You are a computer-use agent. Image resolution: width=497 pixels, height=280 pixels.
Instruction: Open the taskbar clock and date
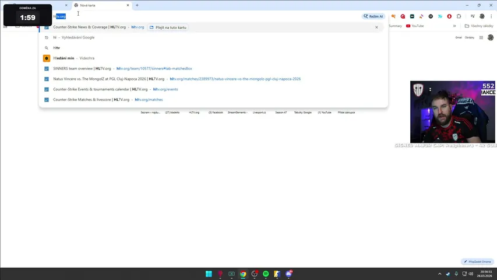(x=486, y=274)
